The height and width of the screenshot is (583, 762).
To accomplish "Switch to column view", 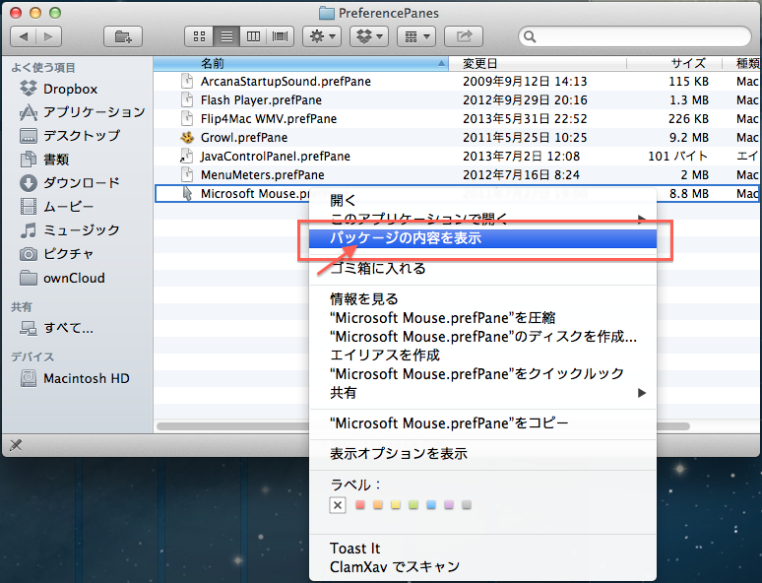I will click(x=253, y=36).
